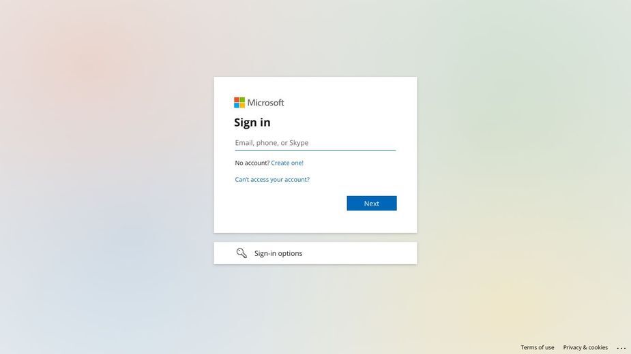Click the key icon beside Sign-in options
631x354 pixels.
click(241, 253)
